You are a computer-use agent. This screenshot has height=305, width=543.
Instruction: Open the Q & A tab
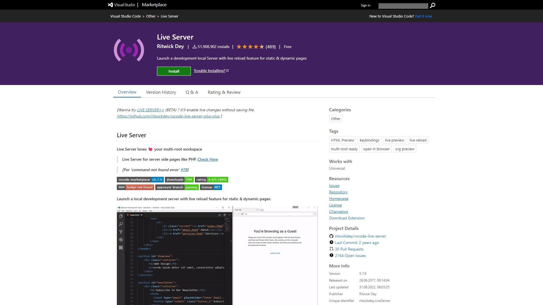coord(192,92)
